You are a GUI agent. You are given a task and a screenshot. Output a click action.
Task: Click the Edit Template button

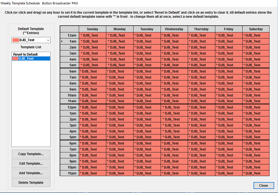31,164
